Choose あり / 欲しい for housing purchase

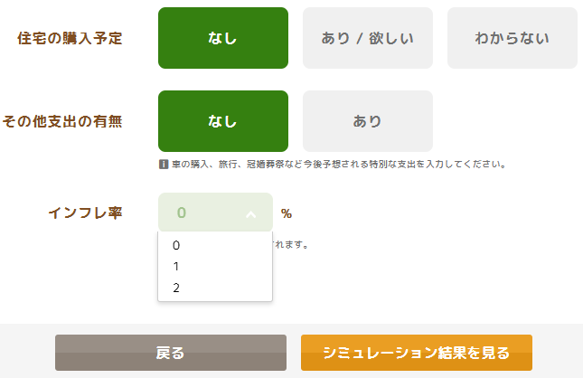[368, 38]
